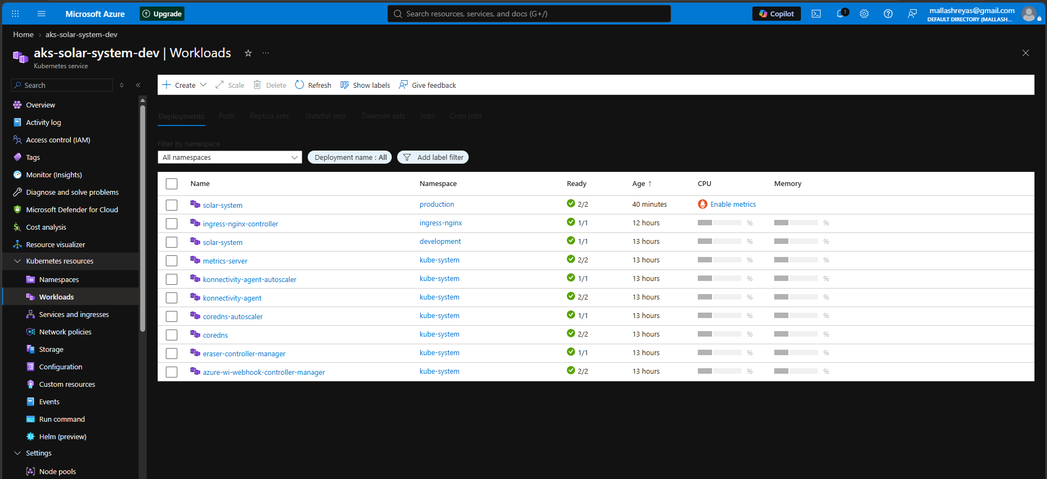This screenshot has width=1047, height=479.
Task: Switch to the Pods tab
Action: [x=227, y=116]
